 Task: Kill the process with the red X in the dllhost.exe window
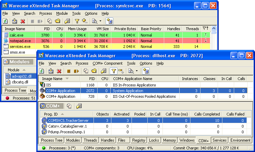point(59,71)
